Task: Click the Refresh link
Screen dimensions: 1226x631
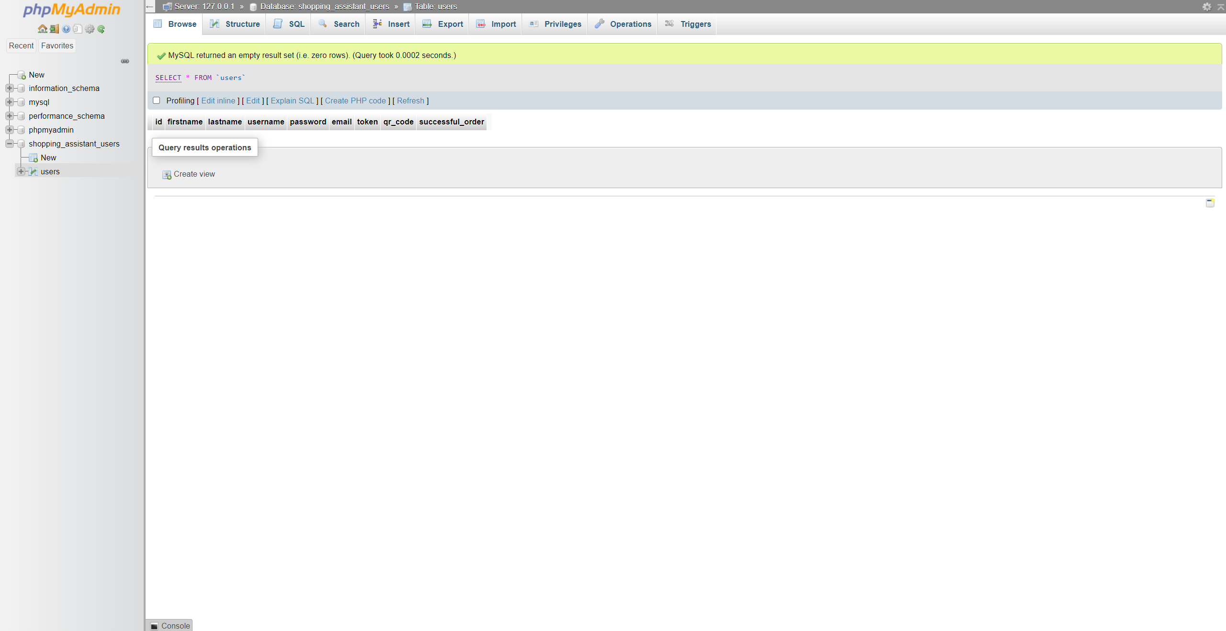Action: click(410, 101)
